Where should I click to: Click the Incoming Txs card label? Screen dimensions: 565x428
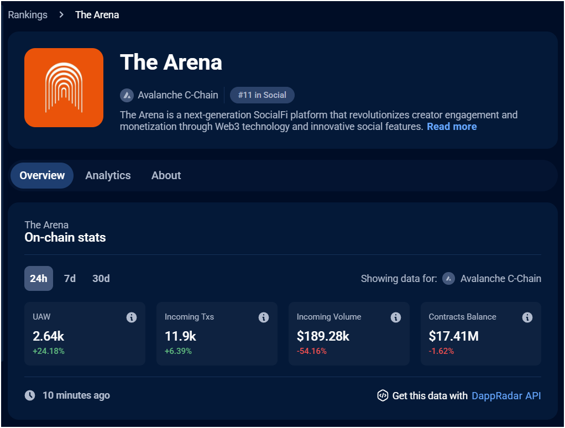189,317
